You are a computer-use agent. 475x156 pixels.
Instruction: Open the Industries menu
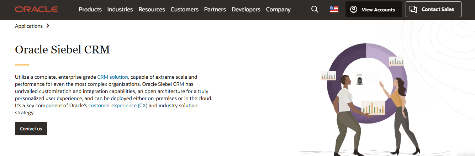(120, 10)
